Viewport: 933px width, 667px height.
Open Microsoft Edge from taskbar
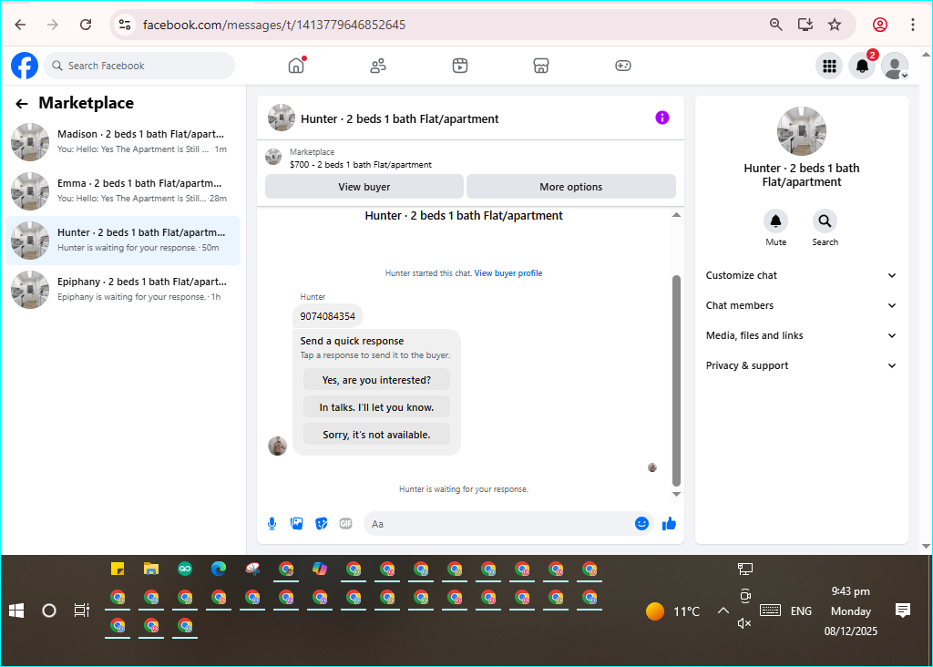[x=219, y=569]
